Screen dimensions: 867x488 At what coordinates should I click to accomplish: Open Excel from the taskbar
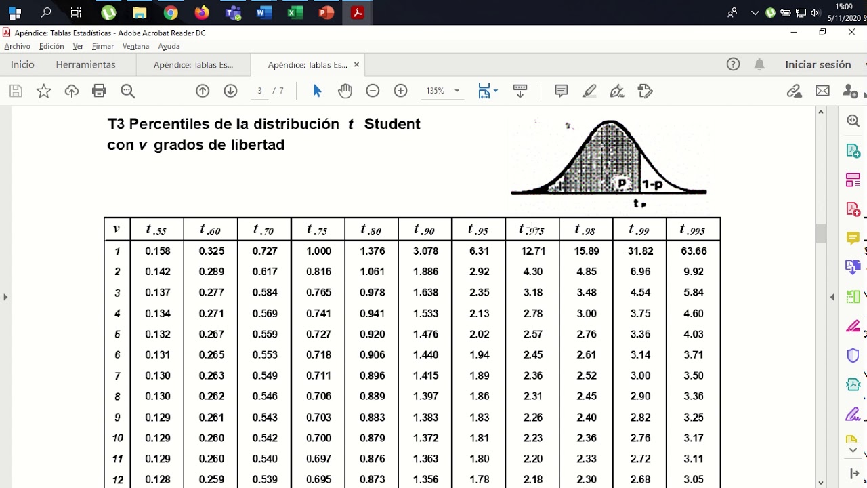coord(295,12)
